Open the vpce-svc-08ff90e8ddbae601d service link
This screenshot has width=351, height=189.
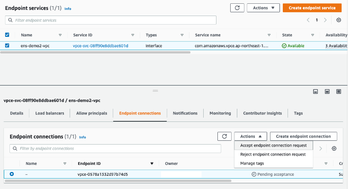click(100, 46)
